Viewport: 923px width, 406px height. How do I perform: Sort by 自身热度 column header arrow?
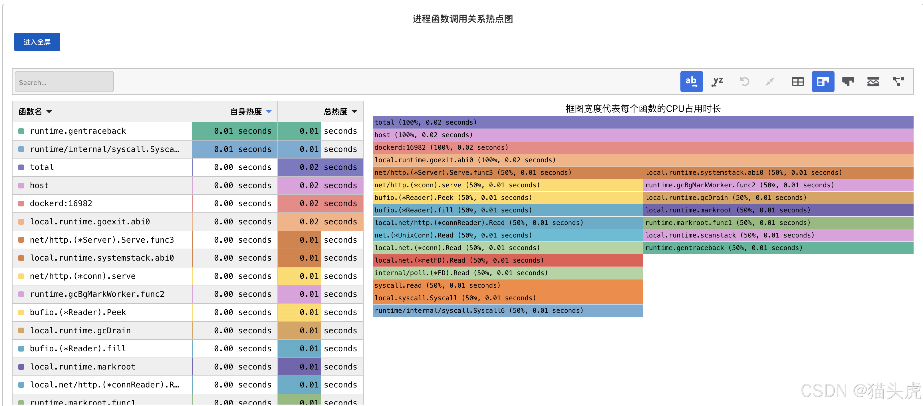tap(269, 112)
